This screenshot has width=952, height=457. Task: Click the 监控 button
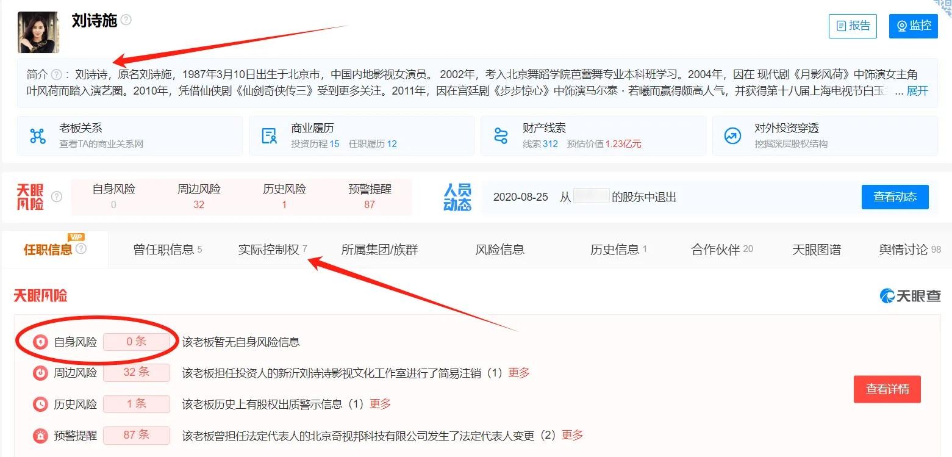point(913,26)
